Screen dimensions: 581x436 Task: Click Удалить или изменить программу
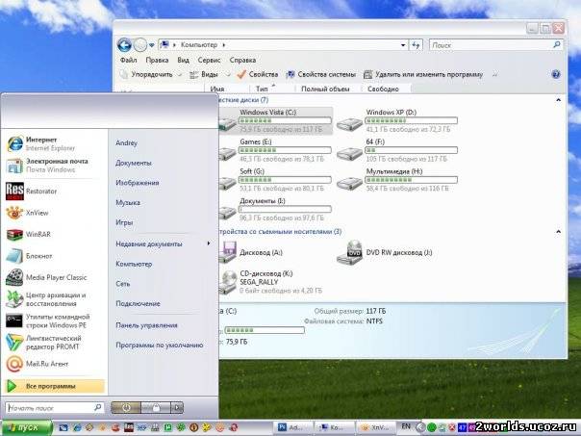click(423, 74)
